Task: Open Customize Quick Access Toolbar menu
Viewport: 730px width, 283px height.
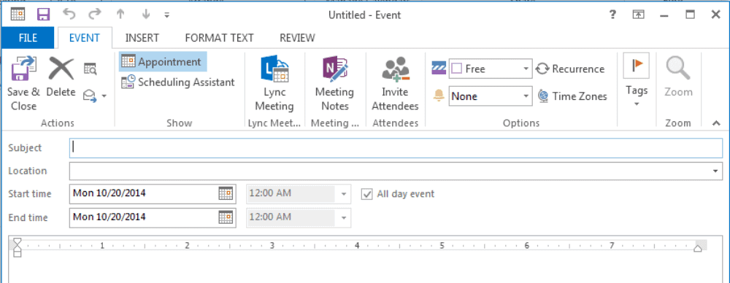Action: pos(166,15)
